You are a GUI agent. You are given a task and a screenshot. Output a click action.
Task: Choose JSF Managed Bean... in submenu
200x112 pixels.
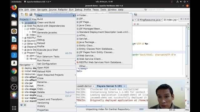tap(104, 29)
